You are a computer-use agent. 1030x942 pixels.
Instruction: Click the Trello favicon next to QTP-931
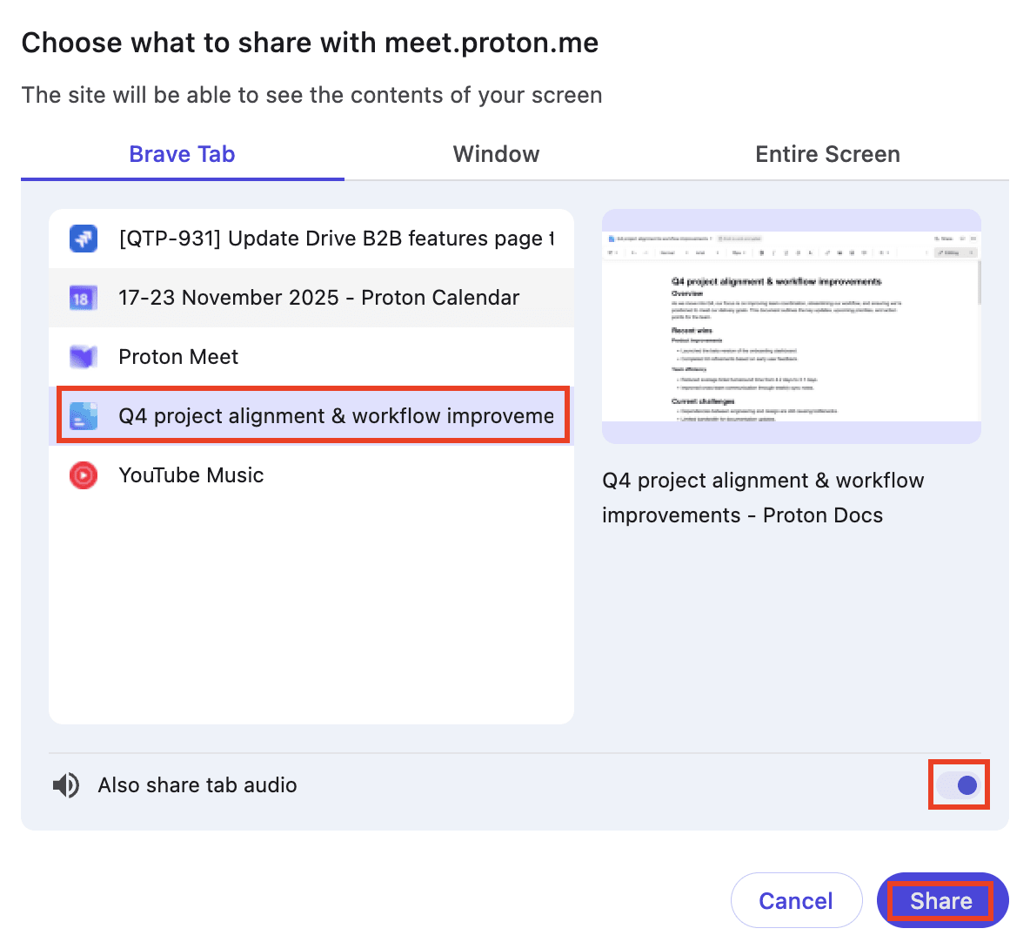[x=83, y=238]
